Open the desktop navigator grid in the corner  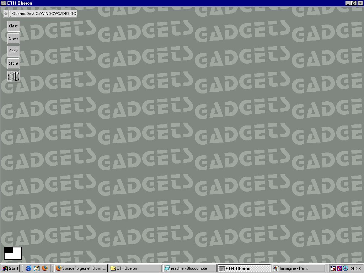[x=13, y=253]
